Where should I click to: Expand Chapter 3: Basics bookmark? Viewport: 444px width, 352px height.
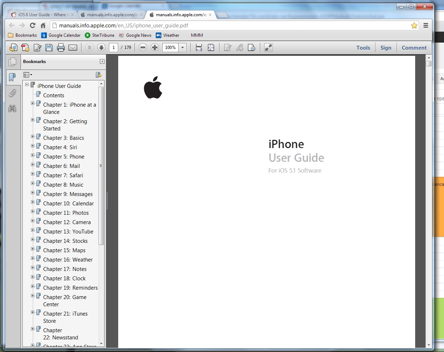[x=32, y=137]
